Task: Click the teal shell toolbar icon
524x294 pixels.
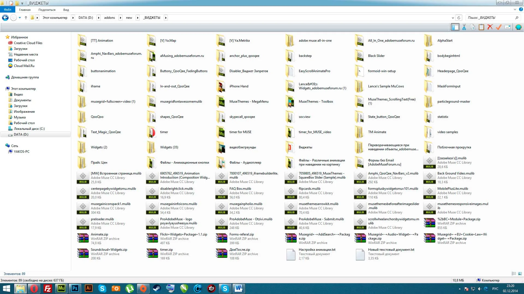Action: [x=518, y=27]
